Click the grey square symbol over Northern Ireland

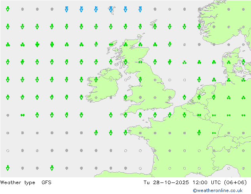111,80
